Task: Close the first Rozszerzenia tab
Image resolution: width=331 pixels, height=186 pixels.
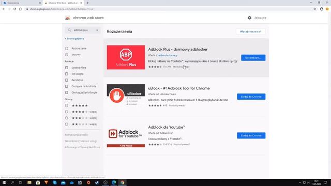Action: (40, 3)
